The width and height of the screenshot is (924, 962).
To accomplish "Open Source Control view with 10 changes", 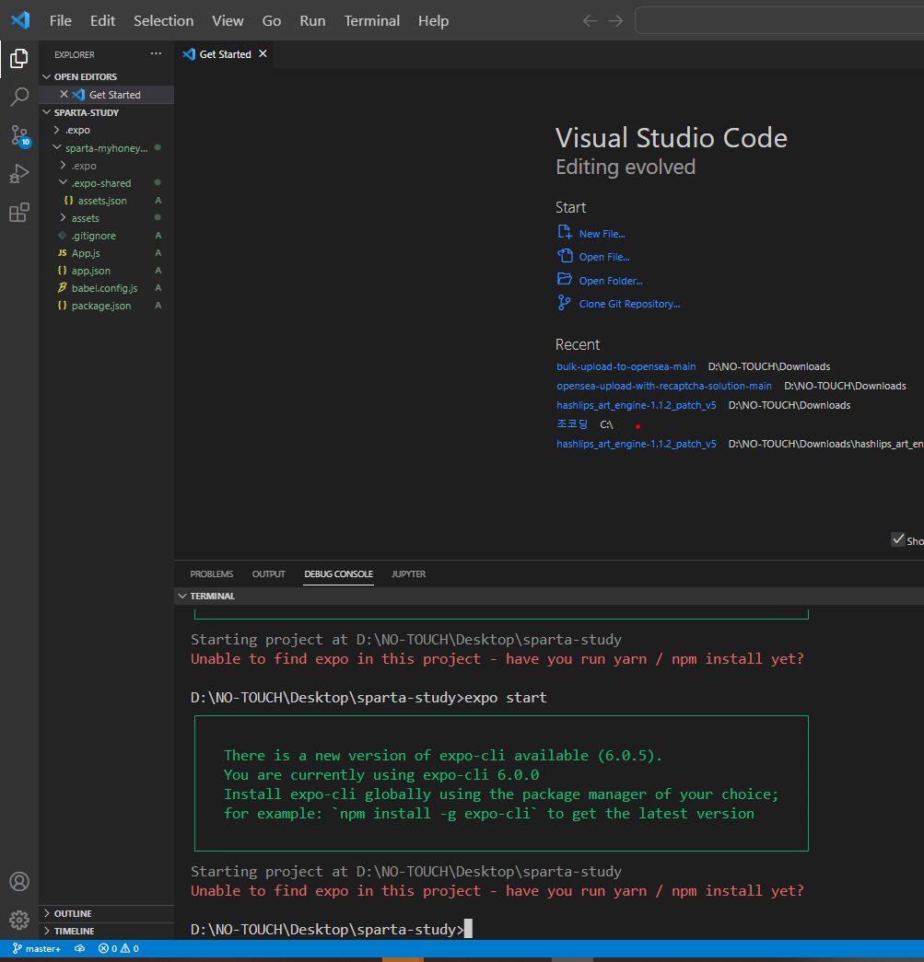I will coord(19,135).
